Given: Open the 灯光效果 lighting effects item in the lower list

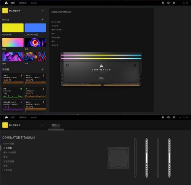Looking at the screenshot, I should [8, 148].
